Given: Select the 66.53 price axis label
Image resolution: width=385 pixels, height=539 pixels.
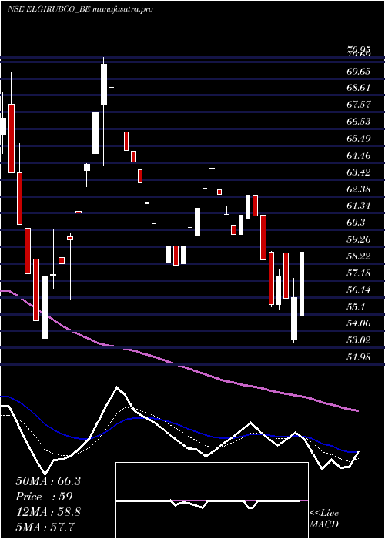Looking at the screenshot, I should [x=360, y=122].
